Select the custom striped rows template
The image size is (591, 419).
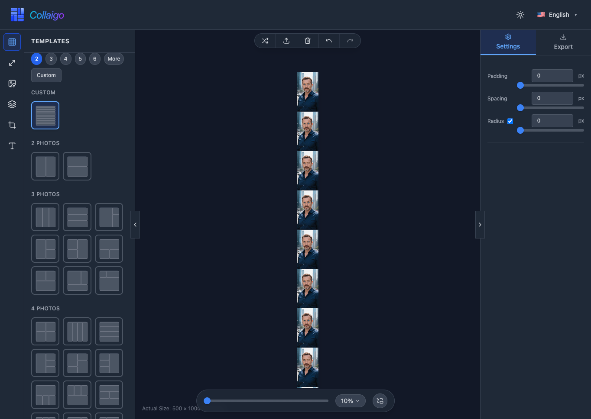pos(45,115)
